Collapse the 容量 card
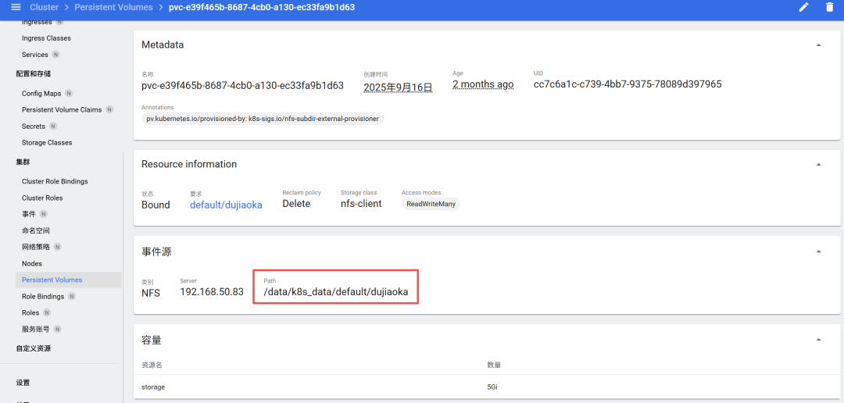This screenshot has height=403, width=844. (819, 340)
